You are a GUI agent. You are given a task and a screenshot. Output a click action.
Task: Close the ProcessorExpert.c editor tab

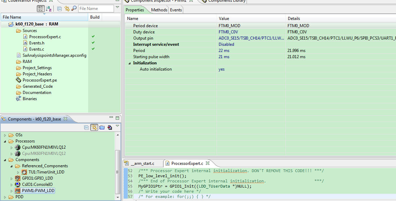208,163
